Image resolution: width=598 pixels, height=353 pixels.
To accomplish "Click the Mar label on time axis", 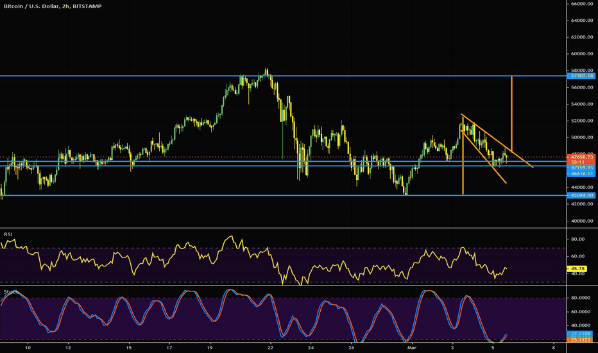I will coord(412,348).
